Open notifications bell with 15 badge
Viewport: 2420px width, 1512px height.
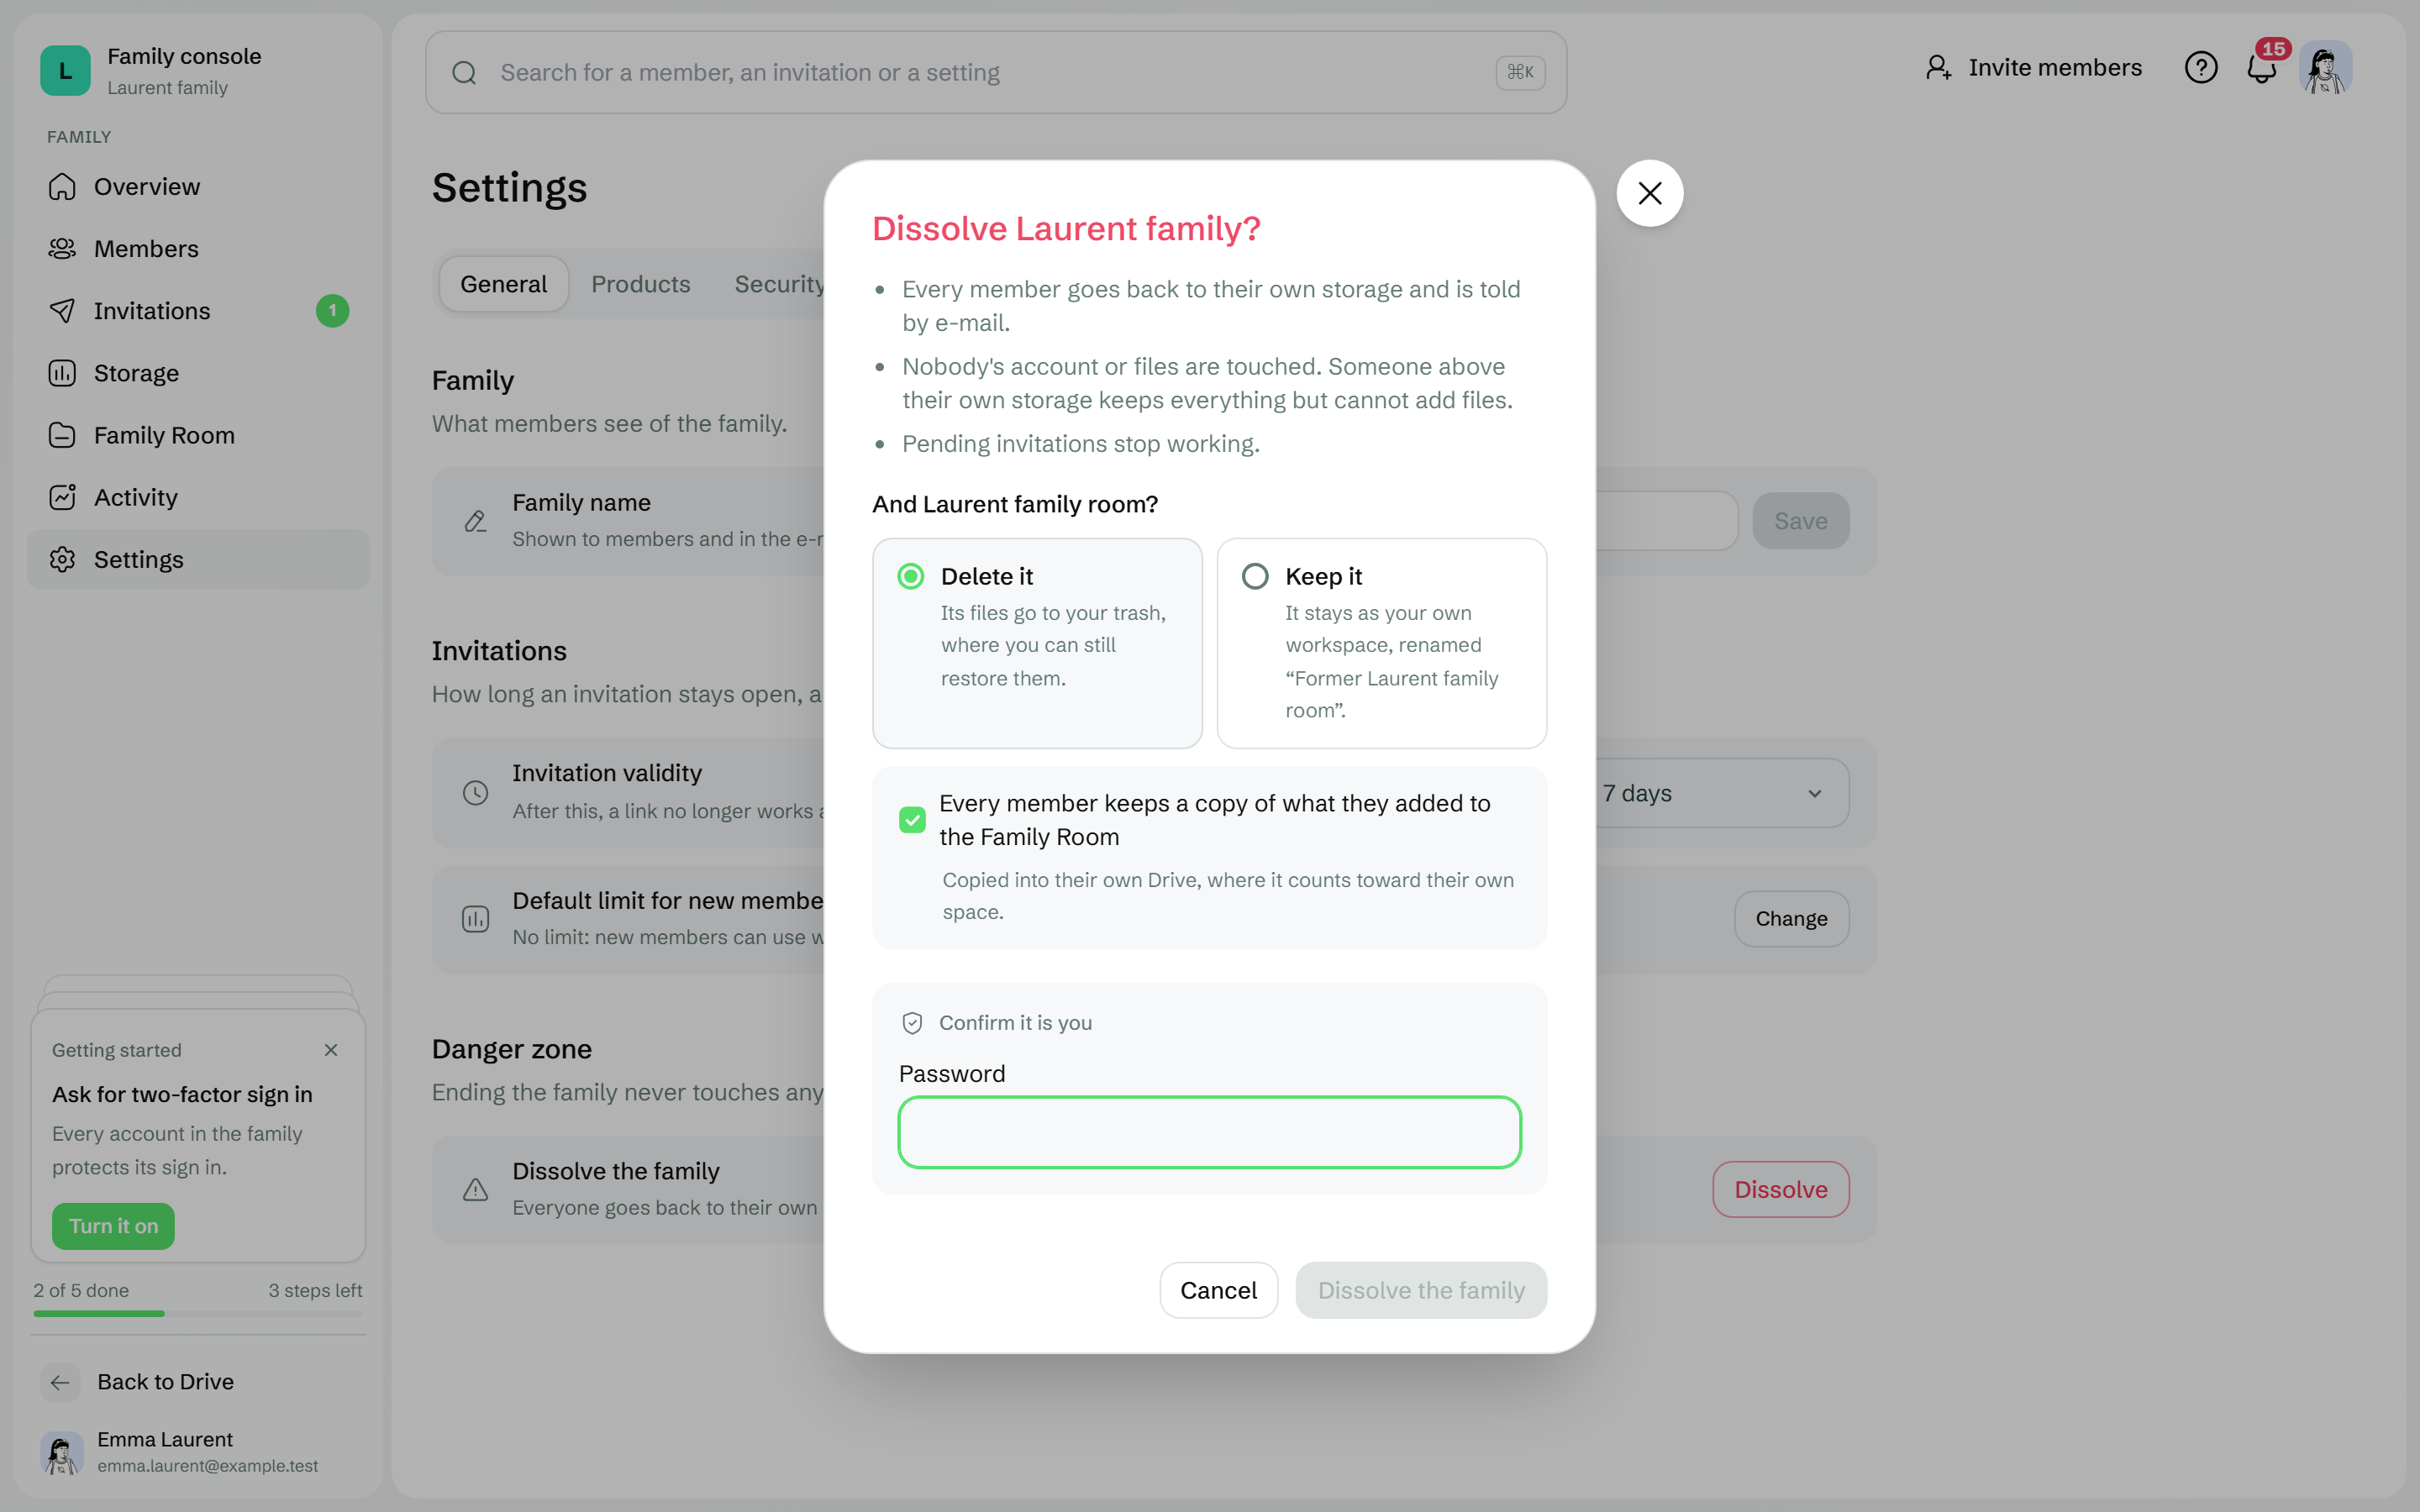pyautogui.click(x=2262, y=68)
